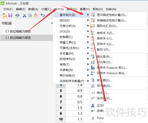The image size is (148, 123).
Task: Open the 查看(V) menu
Action: 85,9
